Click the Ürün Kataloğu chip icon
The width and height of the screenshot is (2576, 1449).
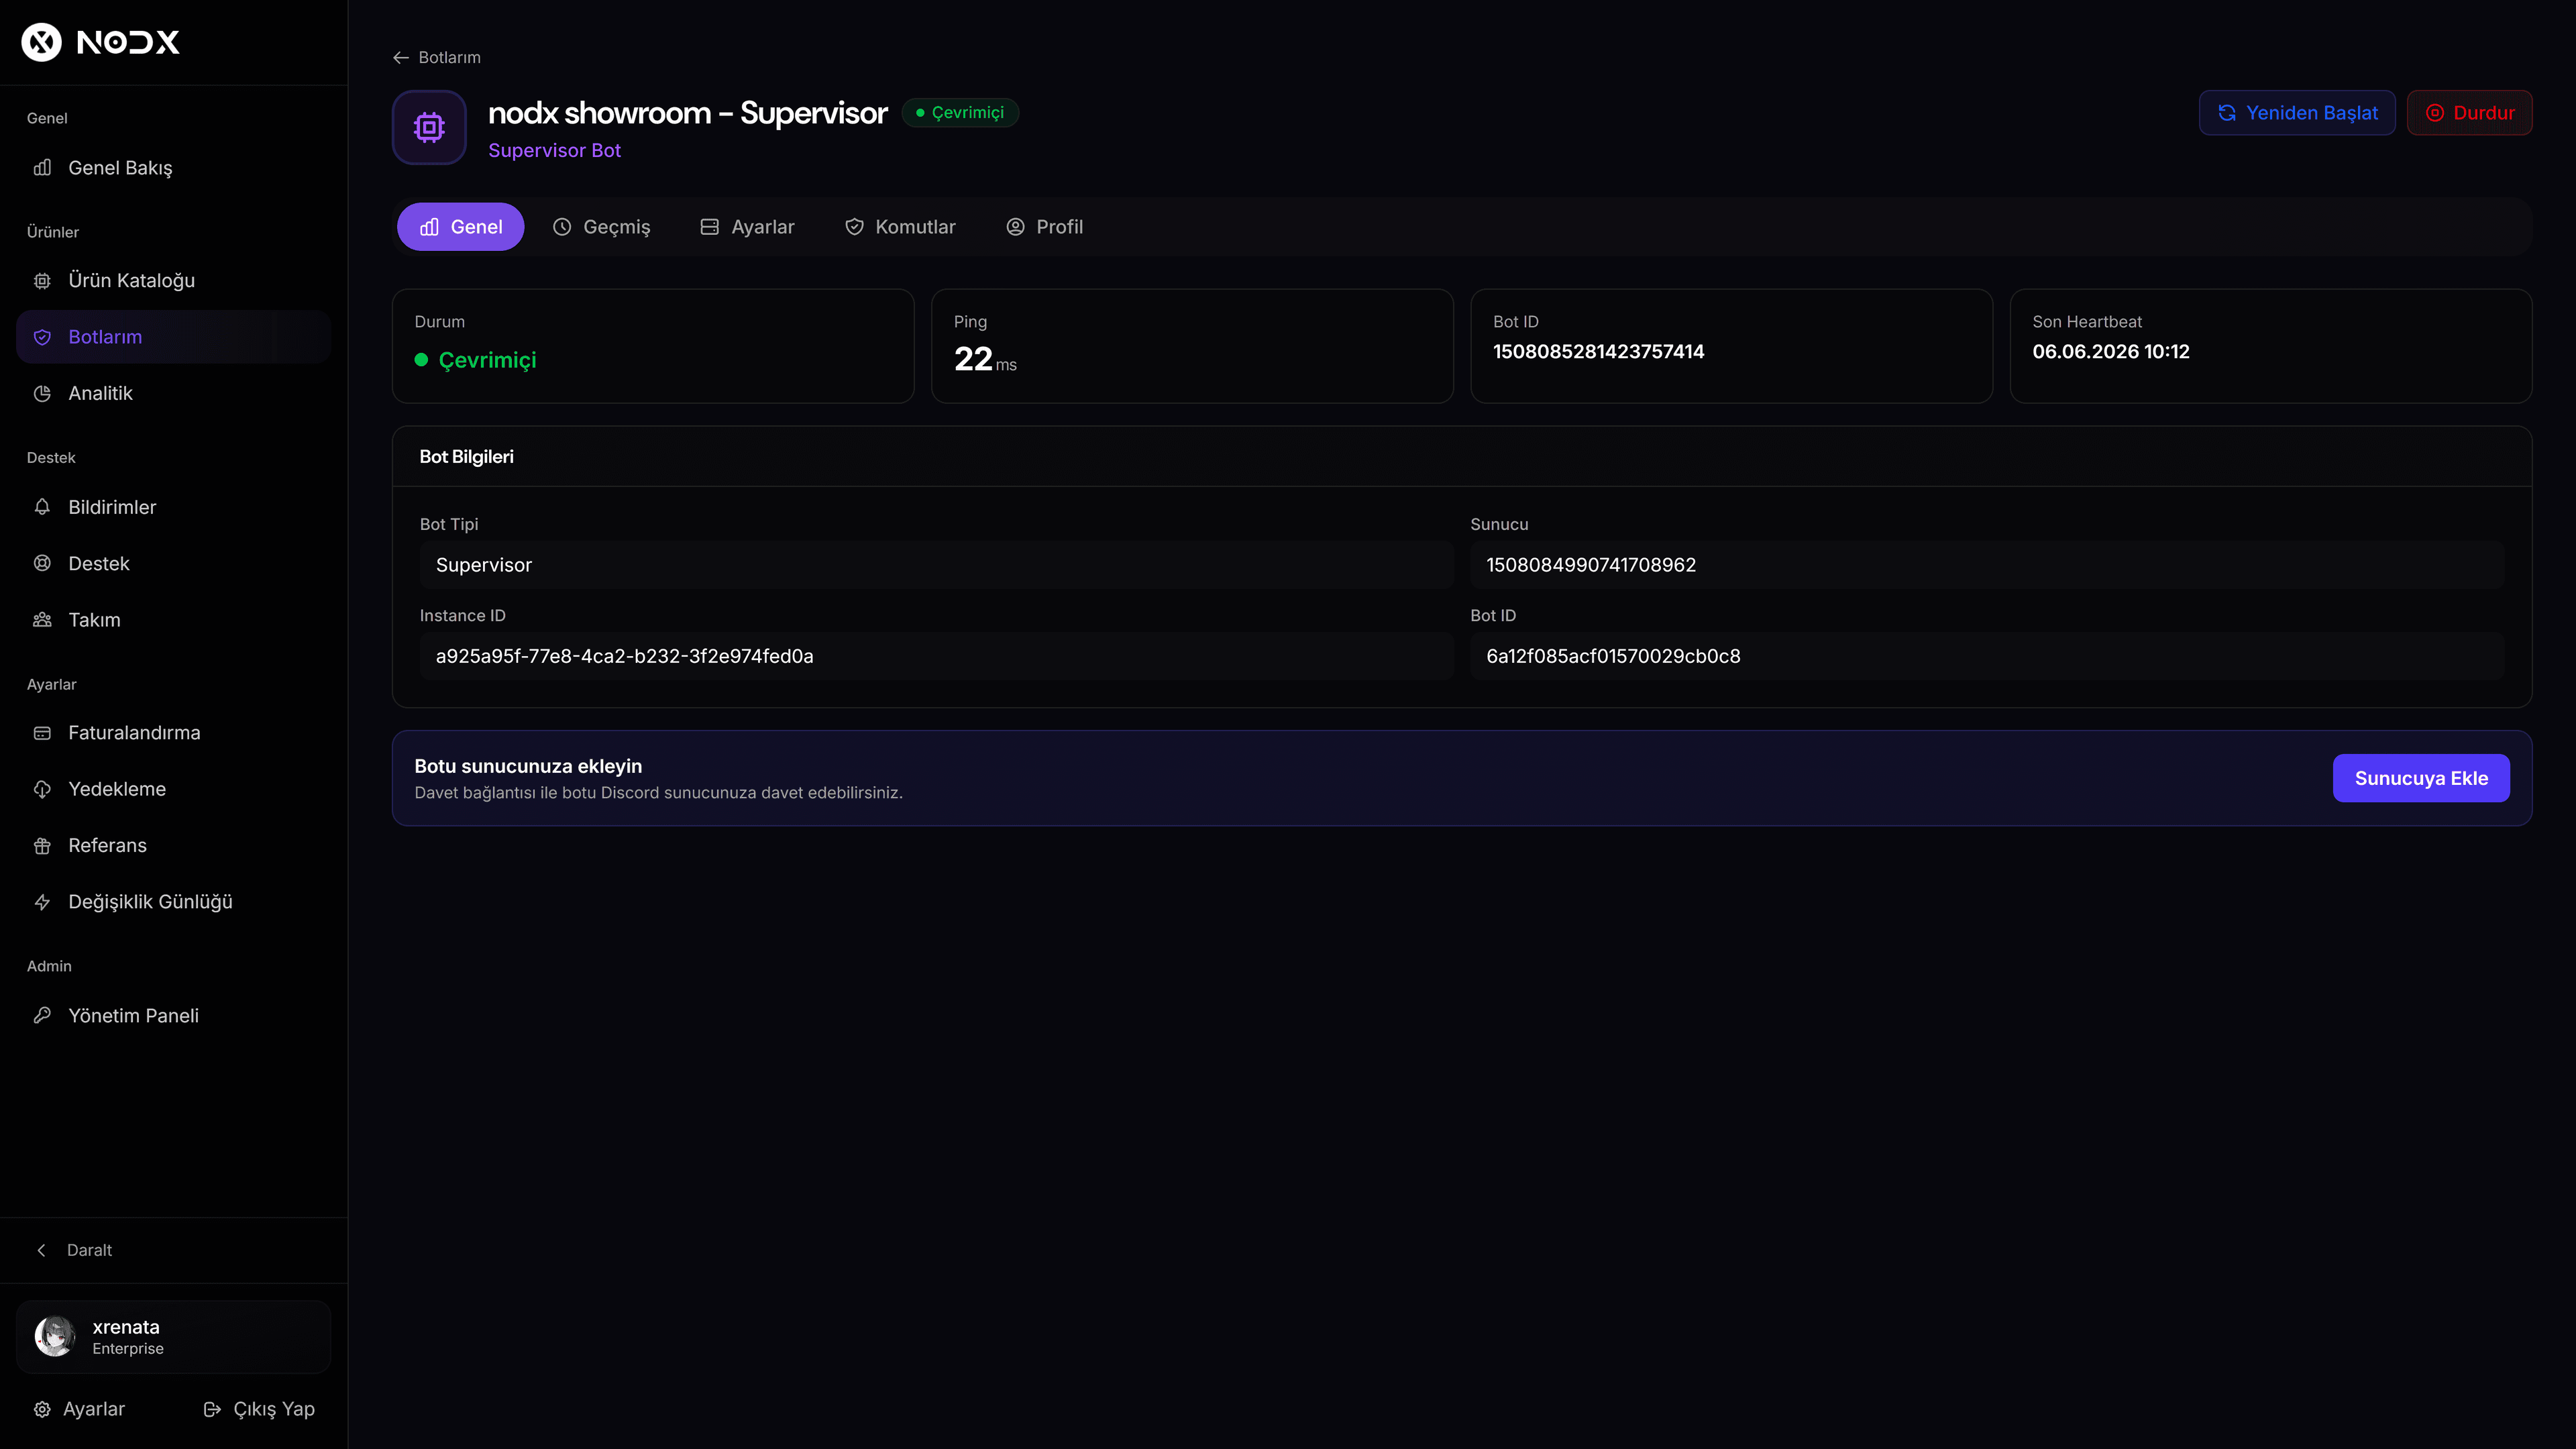coord(42,281)
